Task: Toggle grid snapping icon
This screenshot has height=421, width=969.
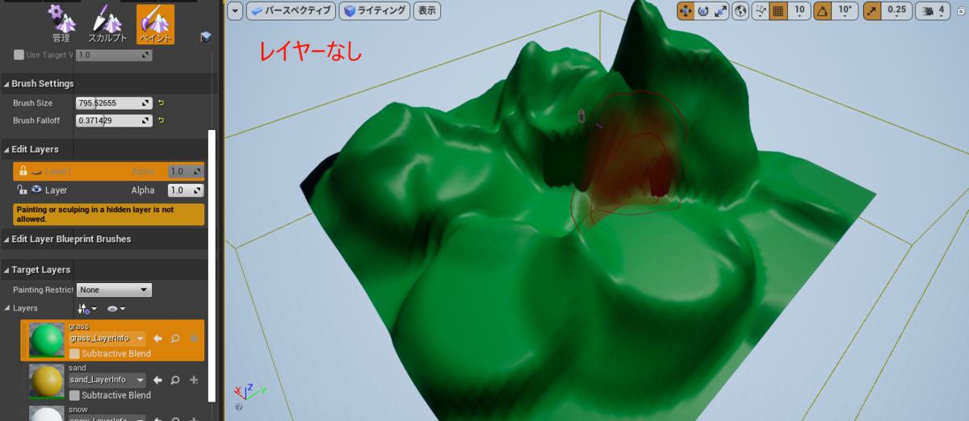Action: [x=778, y=10]
